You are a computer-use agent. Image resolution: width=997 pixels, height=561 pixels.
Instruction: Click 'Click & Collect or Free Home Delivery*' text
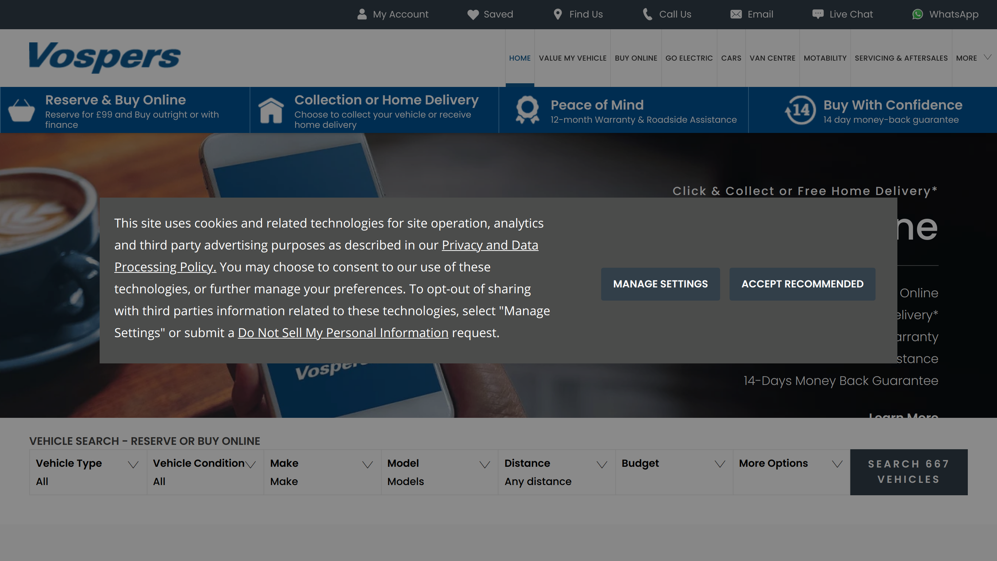(805, 191)
